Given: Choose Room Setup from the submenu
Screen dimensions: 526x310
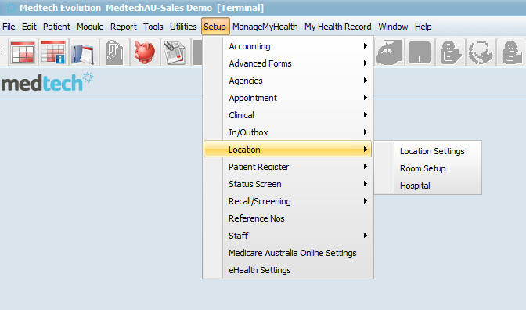Looking at the screenshot, I should click(423, 168).
